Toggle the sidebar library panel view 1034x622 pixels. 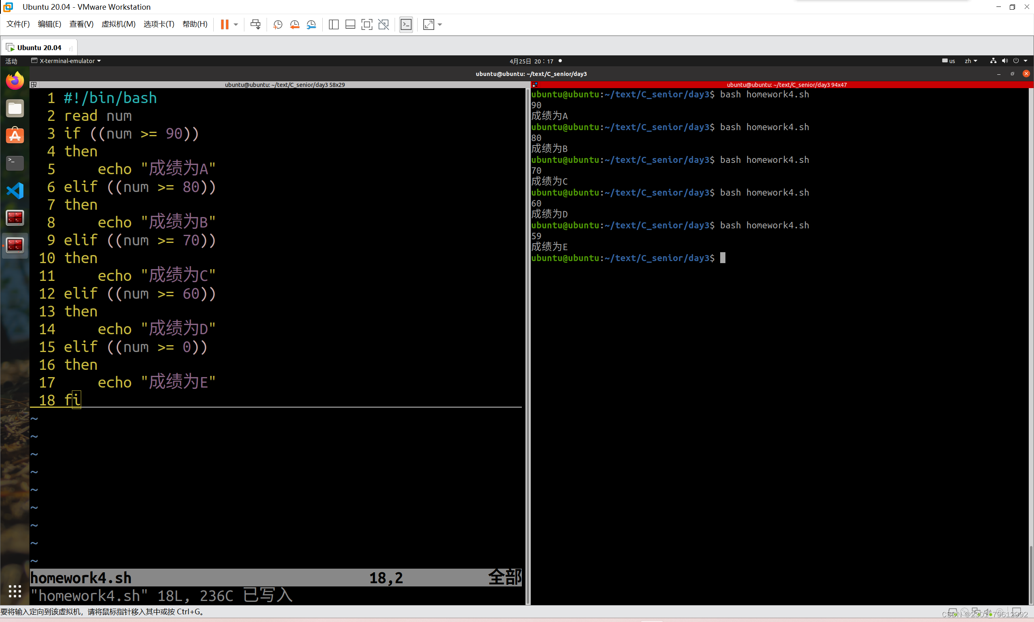click(x=333, y=24)
